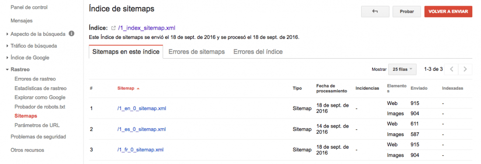Click the Images 587 sent value

pos(415,134)
